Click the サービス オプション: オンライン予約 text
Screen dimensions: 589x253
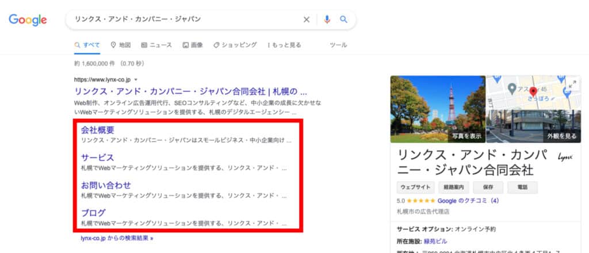click(x=446, y=229)
